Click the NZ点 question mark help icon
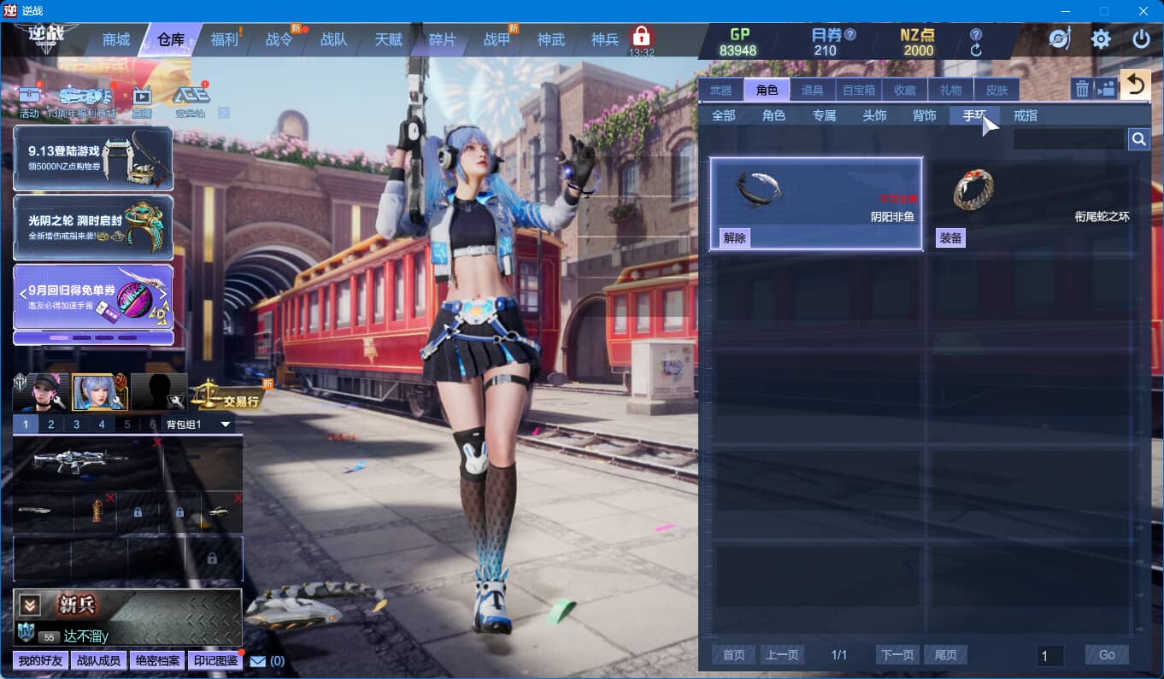This screenshot has height=679, width=1164. 976,35
